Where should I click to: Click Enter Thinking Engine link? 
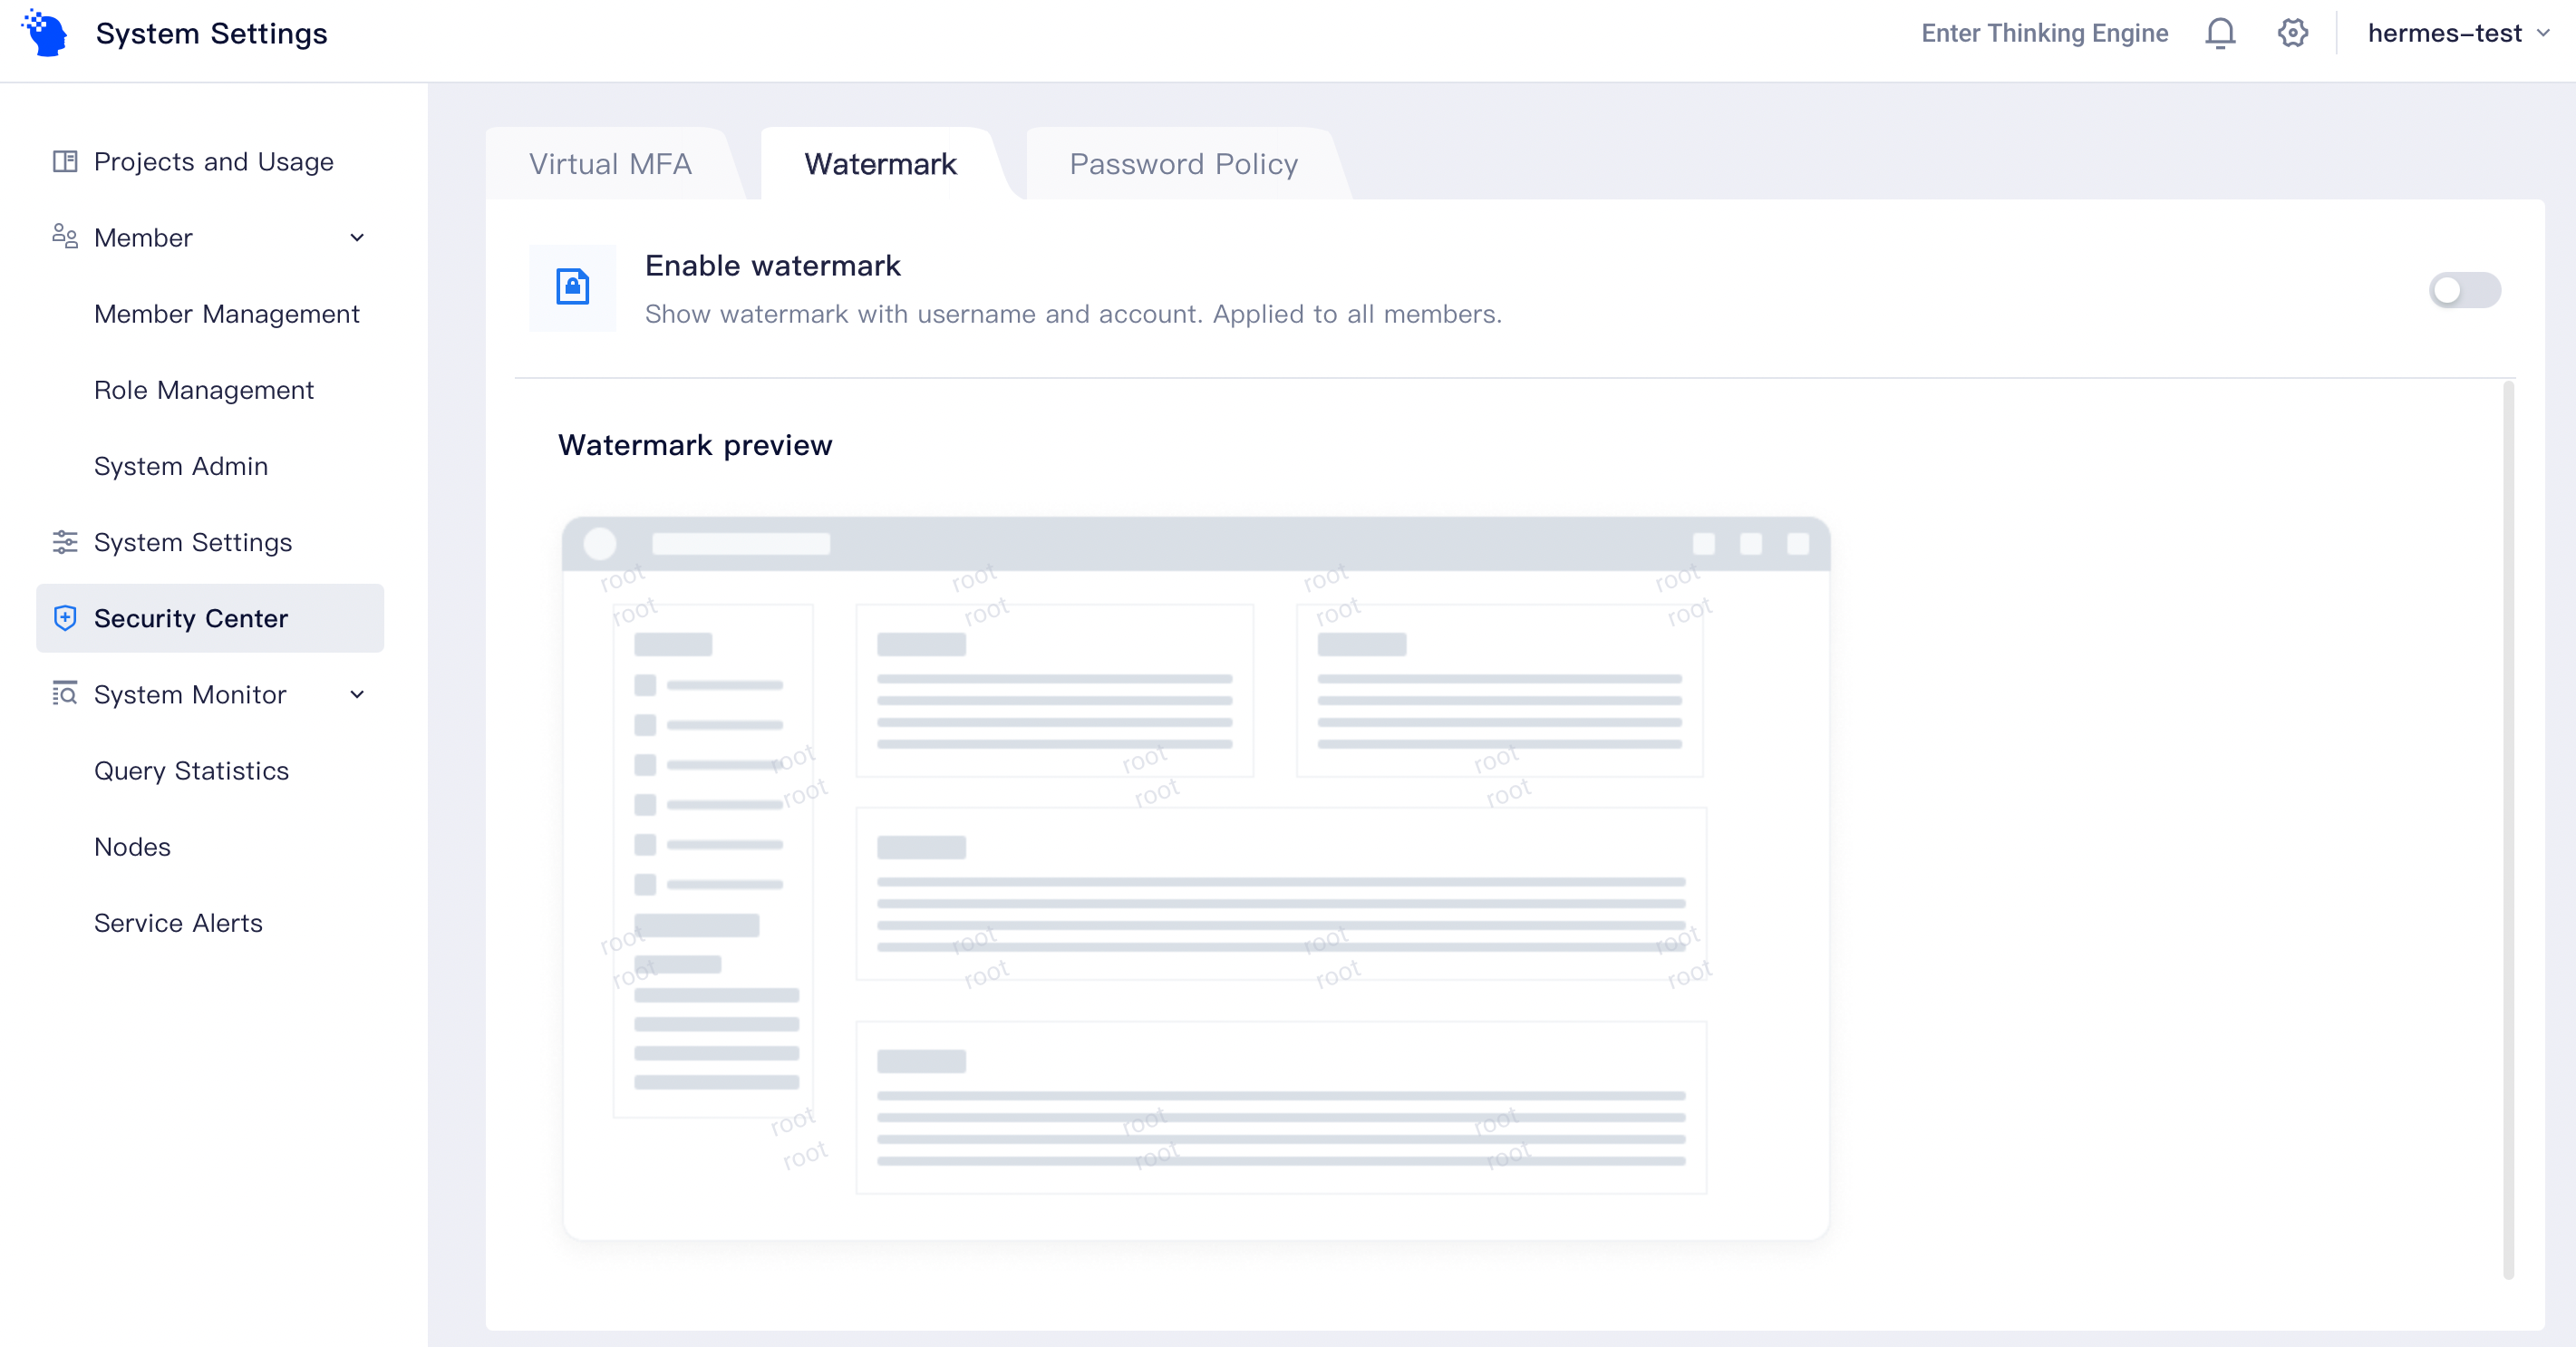pyautogui.click(x=2044, y=33)
